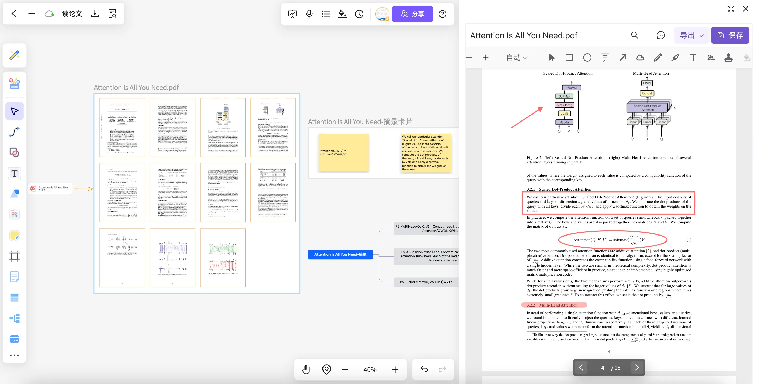Screen dimensions: 757x384
Task: Select the Text tool in the sidebar
Action: (15, 173)
